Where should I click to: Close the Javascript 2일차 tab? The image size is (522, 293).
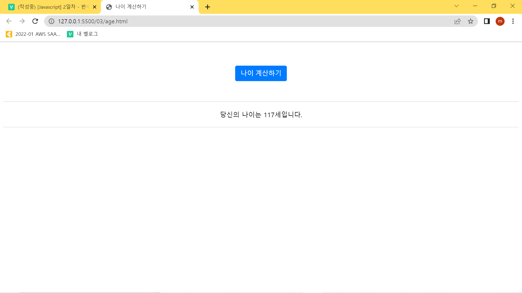95,7
